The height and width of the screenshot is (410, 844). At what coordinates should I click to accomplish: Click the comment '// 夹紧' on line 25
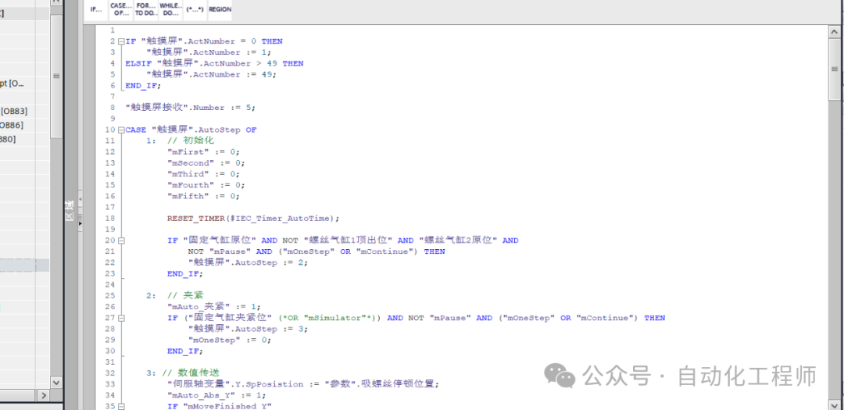(x=185, y=296)
